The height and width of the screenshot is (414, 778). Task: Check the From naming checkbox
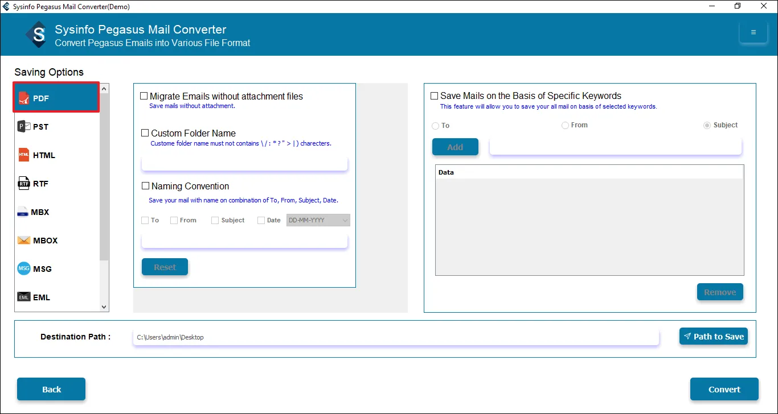tap(174, 221)
